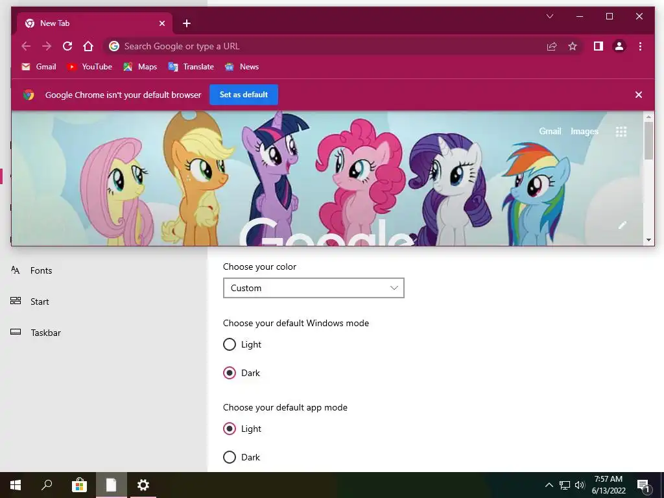Select Light for default app mode

pos(230,429)
